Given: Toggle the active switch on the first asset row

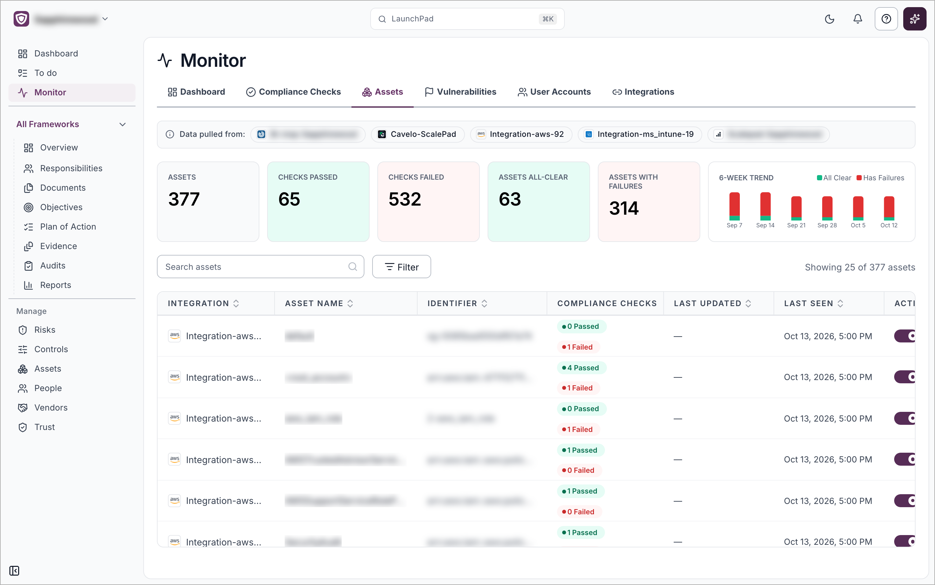Looking at the screenshot, I should [x=905, y=336].
